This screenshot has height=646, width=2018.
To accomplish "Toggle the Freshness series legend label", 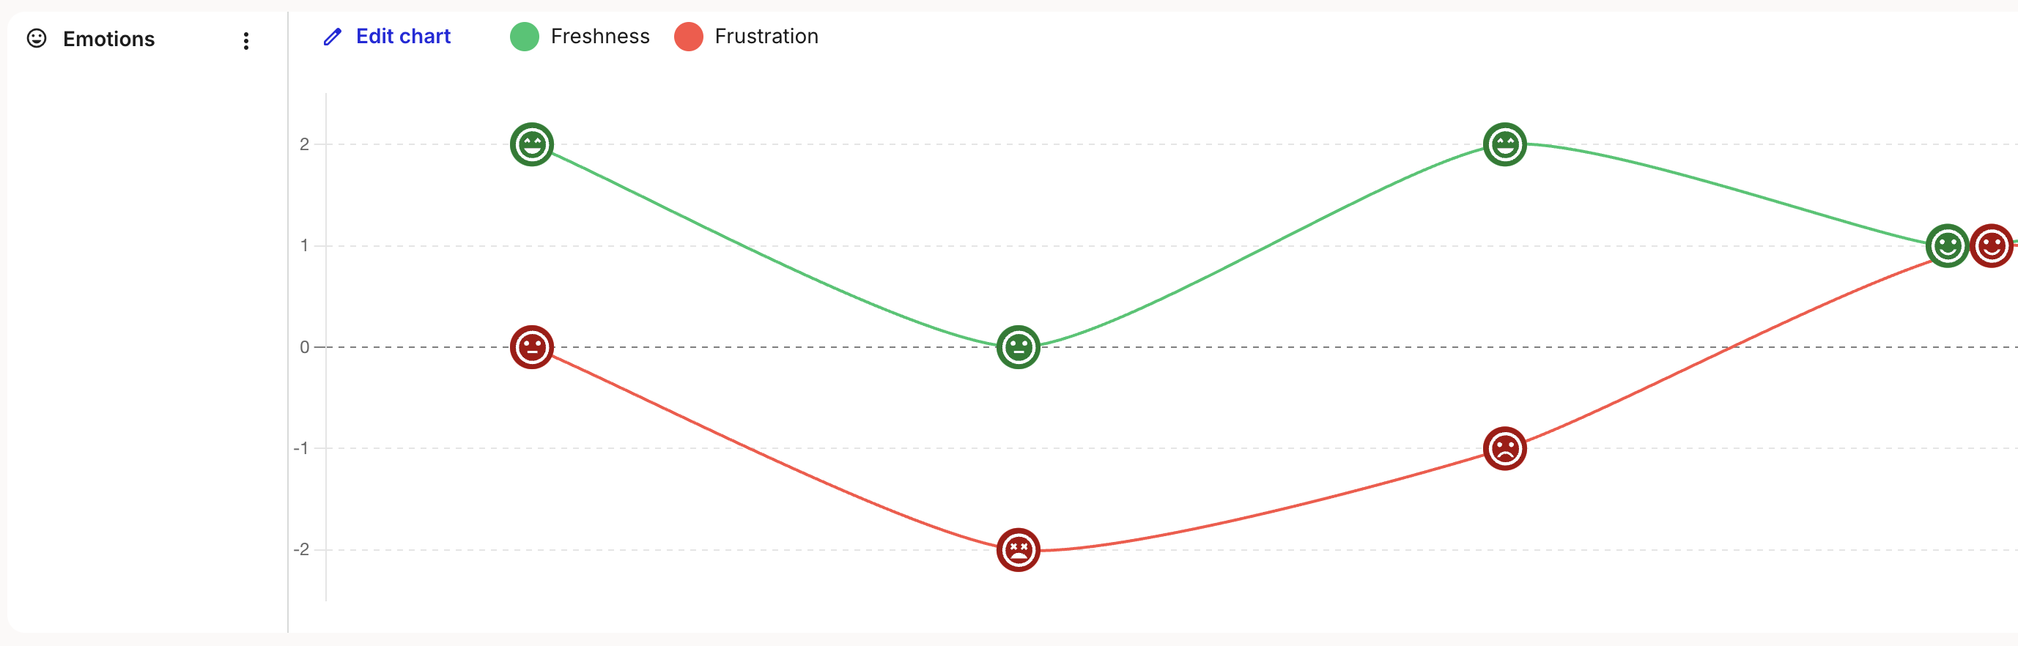I will (x=599, y=37).
